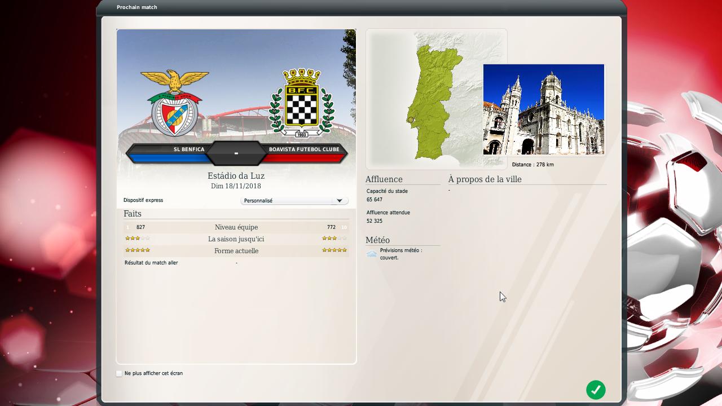Tick 'Ne plus afficher cet écran' checkbox

point(119,373)
